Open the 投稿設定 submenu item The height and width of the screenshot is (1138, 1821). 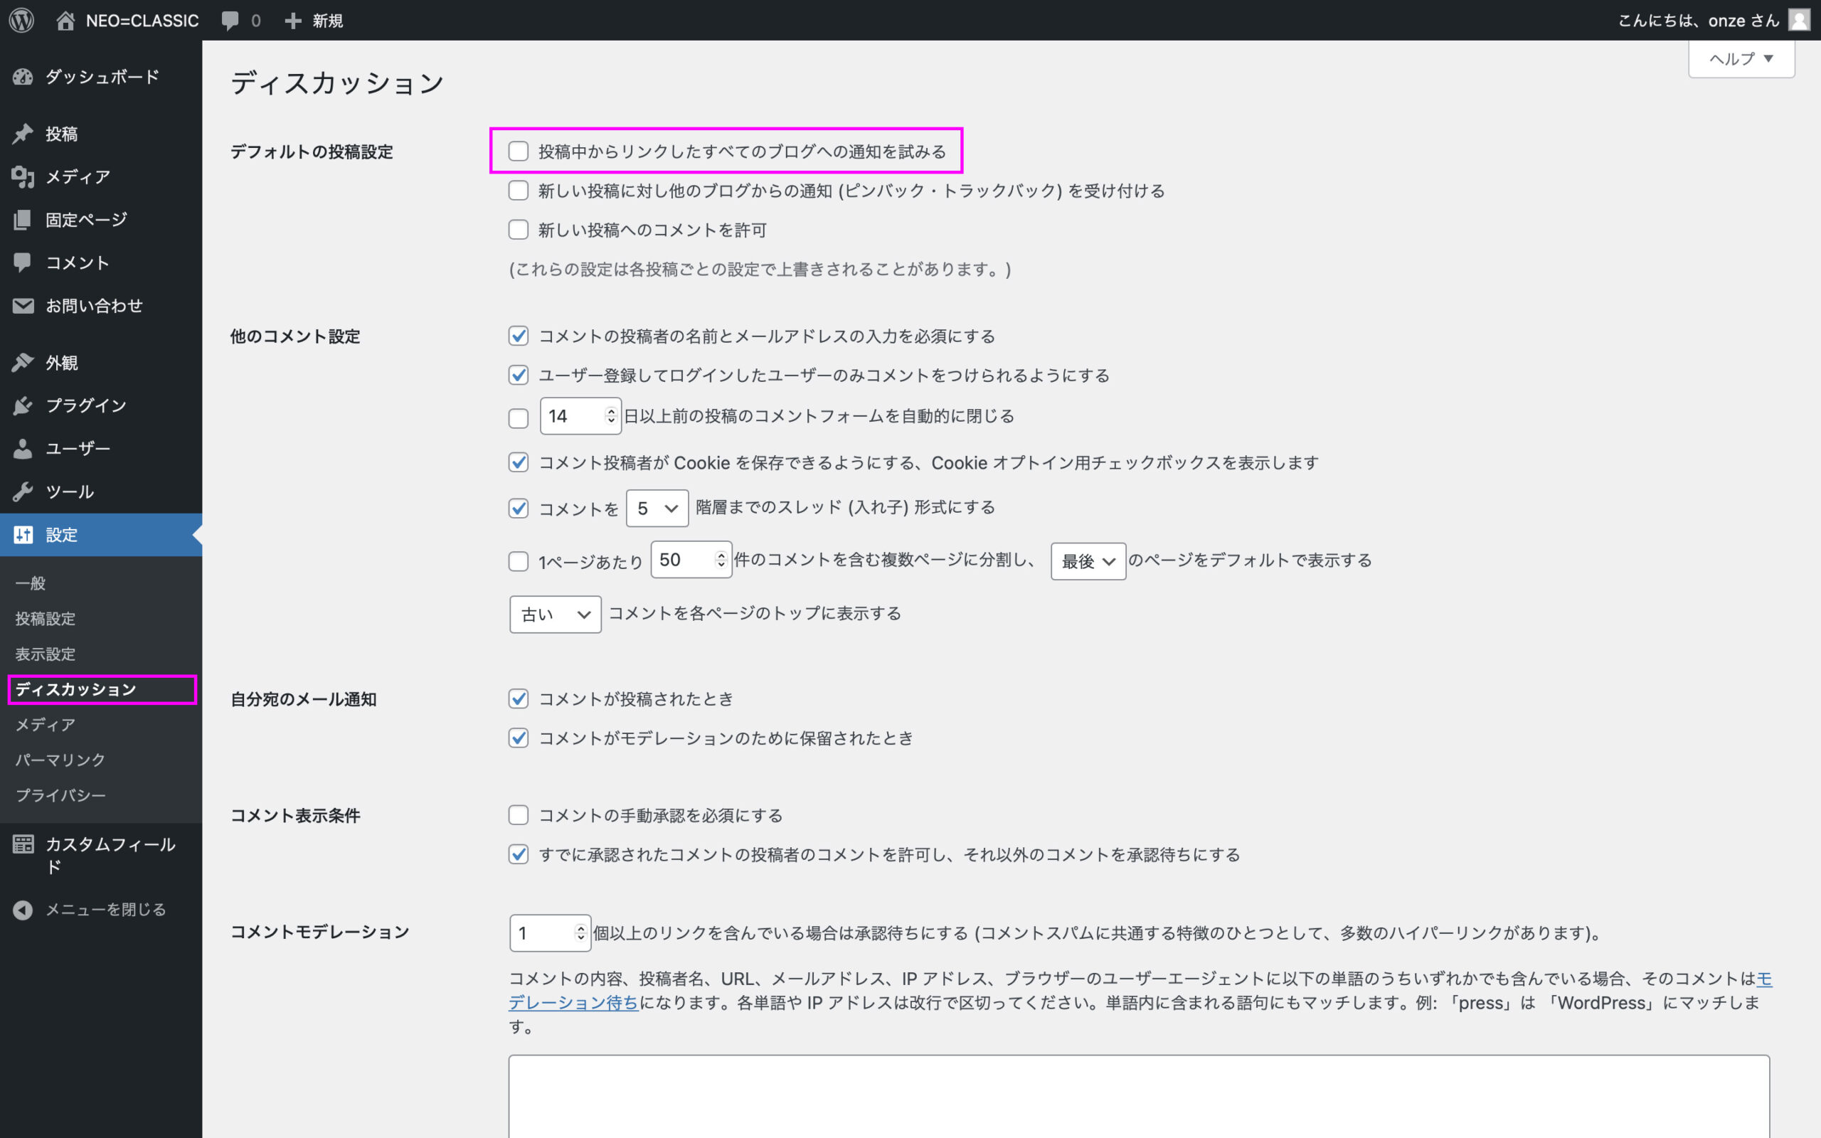(x=46, y=619)
